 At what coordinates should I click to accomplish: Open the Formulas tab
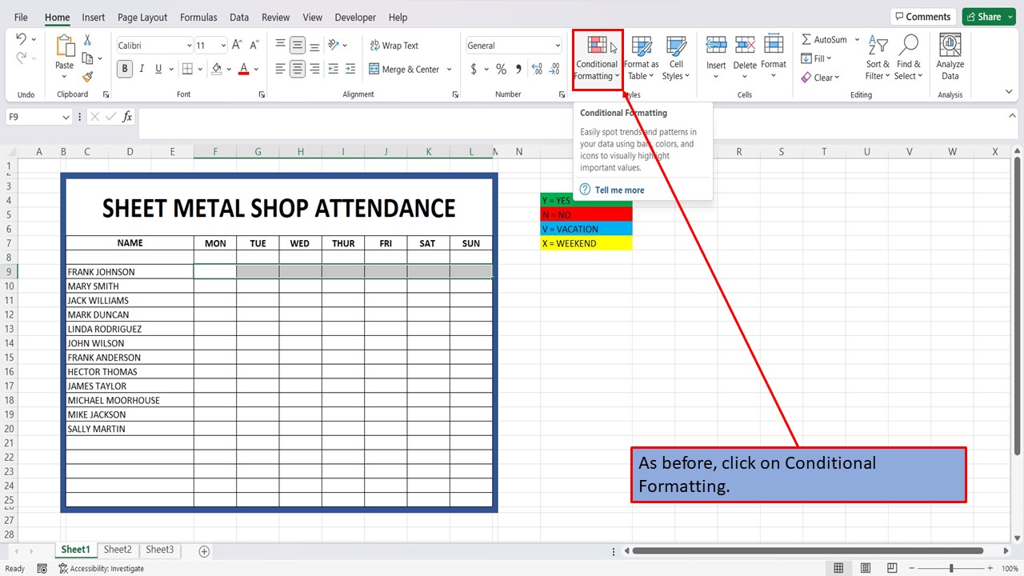[198, 17]
